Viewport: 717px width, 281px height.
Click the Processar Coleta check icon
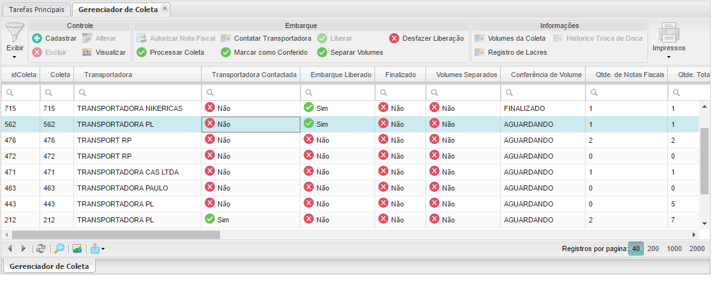[x=142, y=52]
